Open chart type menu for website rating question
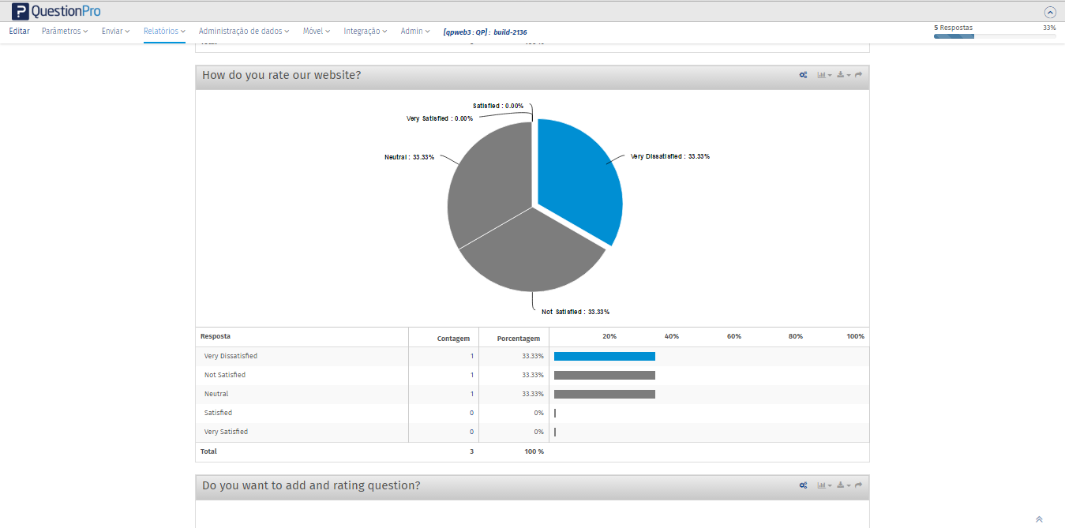The image size is (1065, 528). [x=823, y=75]
